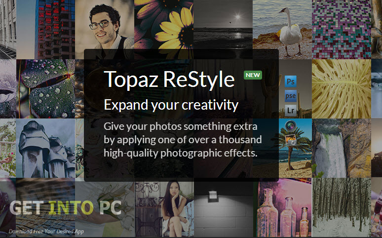
Task: Click the 'Expand your creativity' tagline
Action: [x=171, y=105]
